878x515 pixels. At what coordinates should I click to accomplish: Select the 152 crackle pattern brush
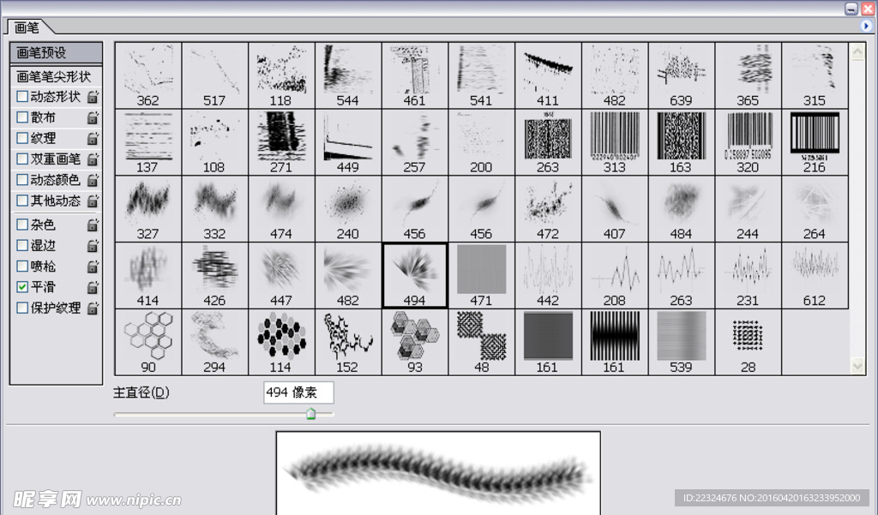[348, 342]
